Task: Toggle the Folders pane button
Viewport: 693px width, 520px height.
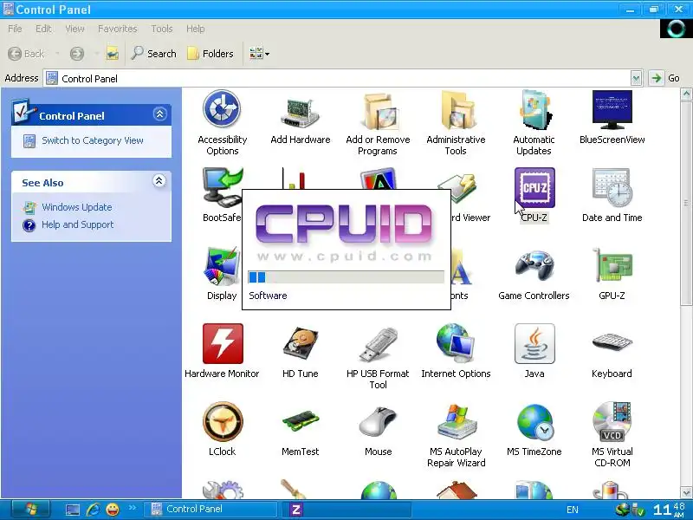Action: (210, 54)
